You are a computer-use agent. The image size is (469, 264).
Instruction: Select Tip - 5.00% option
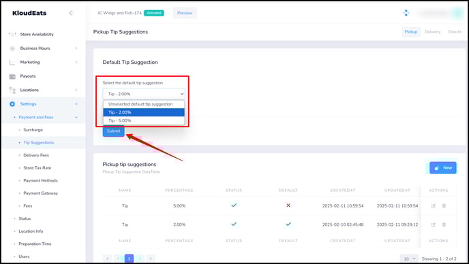pyautogui.click(x=144, y=120)
